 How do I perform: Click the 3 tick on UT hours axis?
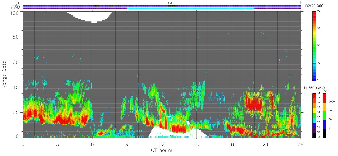(x=58, y=144)
